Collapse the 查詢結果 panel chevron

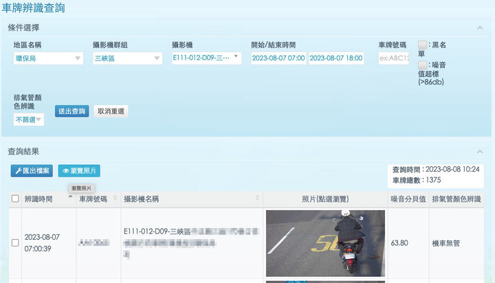coord(480,152)
